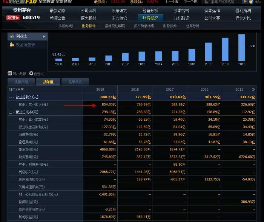Open 最新动态 menu item
This screenshot has width=264, height=222.
(x=57, y=11)
